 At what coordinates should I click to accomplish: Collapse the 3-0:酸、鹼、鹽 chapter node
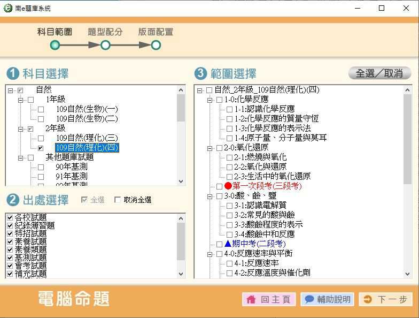coord(210,196)
